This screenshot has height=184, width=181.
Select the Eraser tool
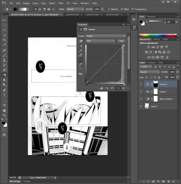(x=4, y=70)
